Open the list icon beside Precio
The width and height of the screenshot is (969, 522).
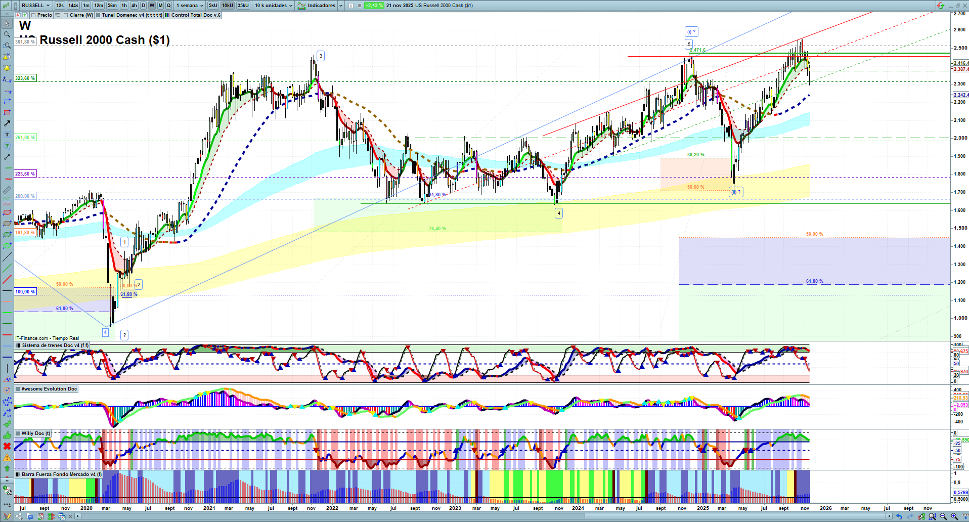tap(58, 15)
